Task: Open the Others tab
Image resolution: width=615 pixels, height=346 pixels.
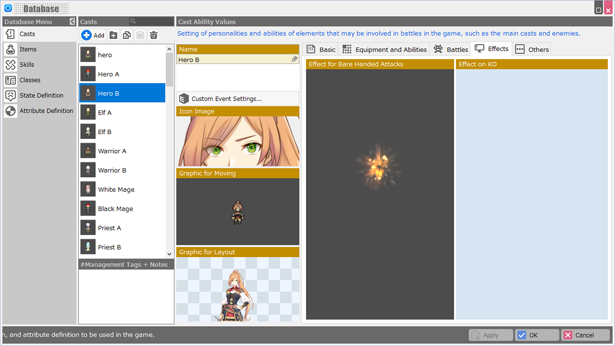Action: tap(532, 49)
